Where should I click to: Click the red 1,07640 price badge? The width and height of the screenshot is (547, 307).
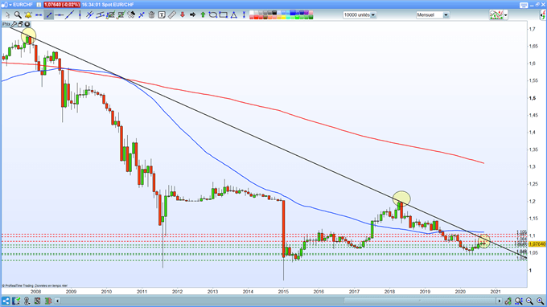[62, 5]
